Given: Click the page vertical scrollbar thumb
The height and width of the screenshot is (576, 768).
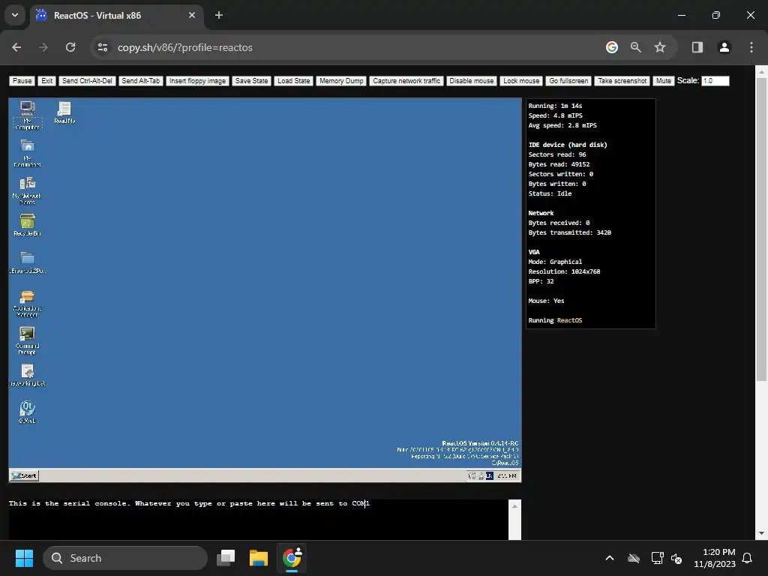Looking at the screenshot, I should (x=761, y=229).
